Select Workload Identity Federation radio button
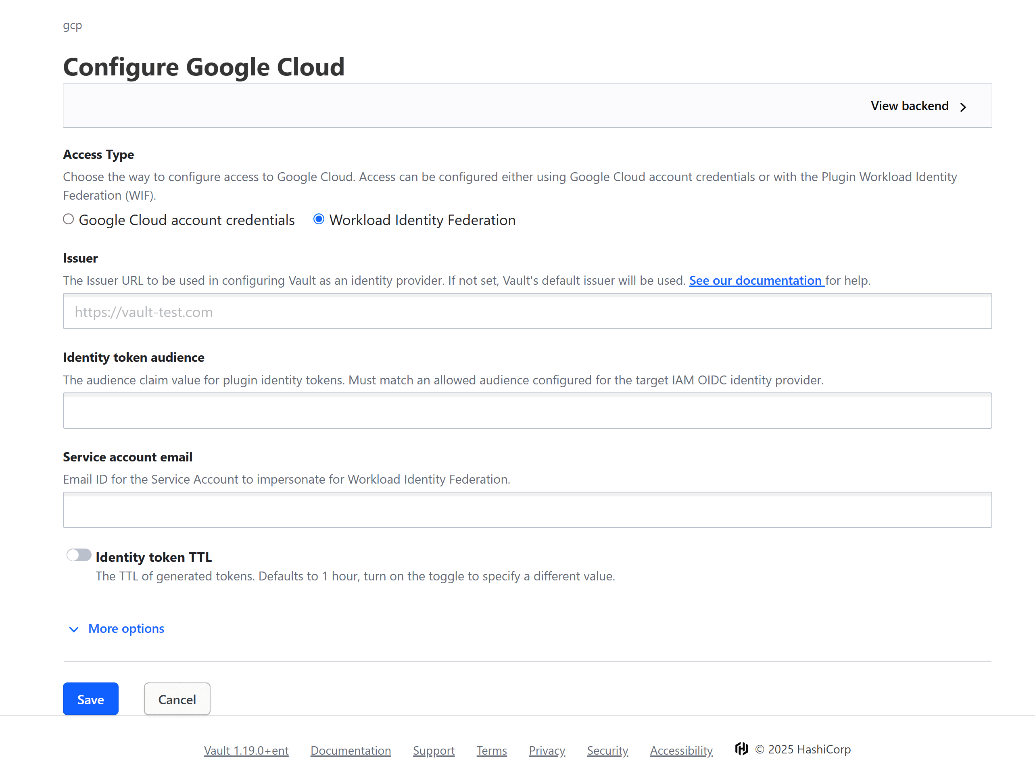1035x772 pixels. coord(319,219)
